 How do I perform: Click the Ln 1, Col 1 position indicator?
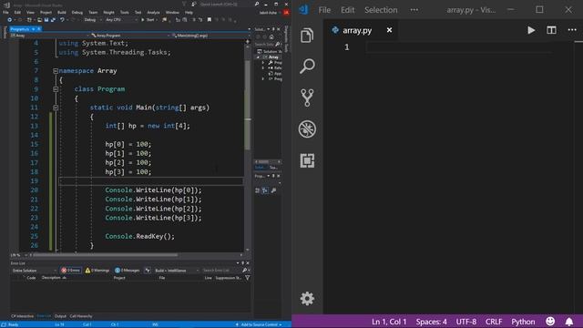coord(389,322)
